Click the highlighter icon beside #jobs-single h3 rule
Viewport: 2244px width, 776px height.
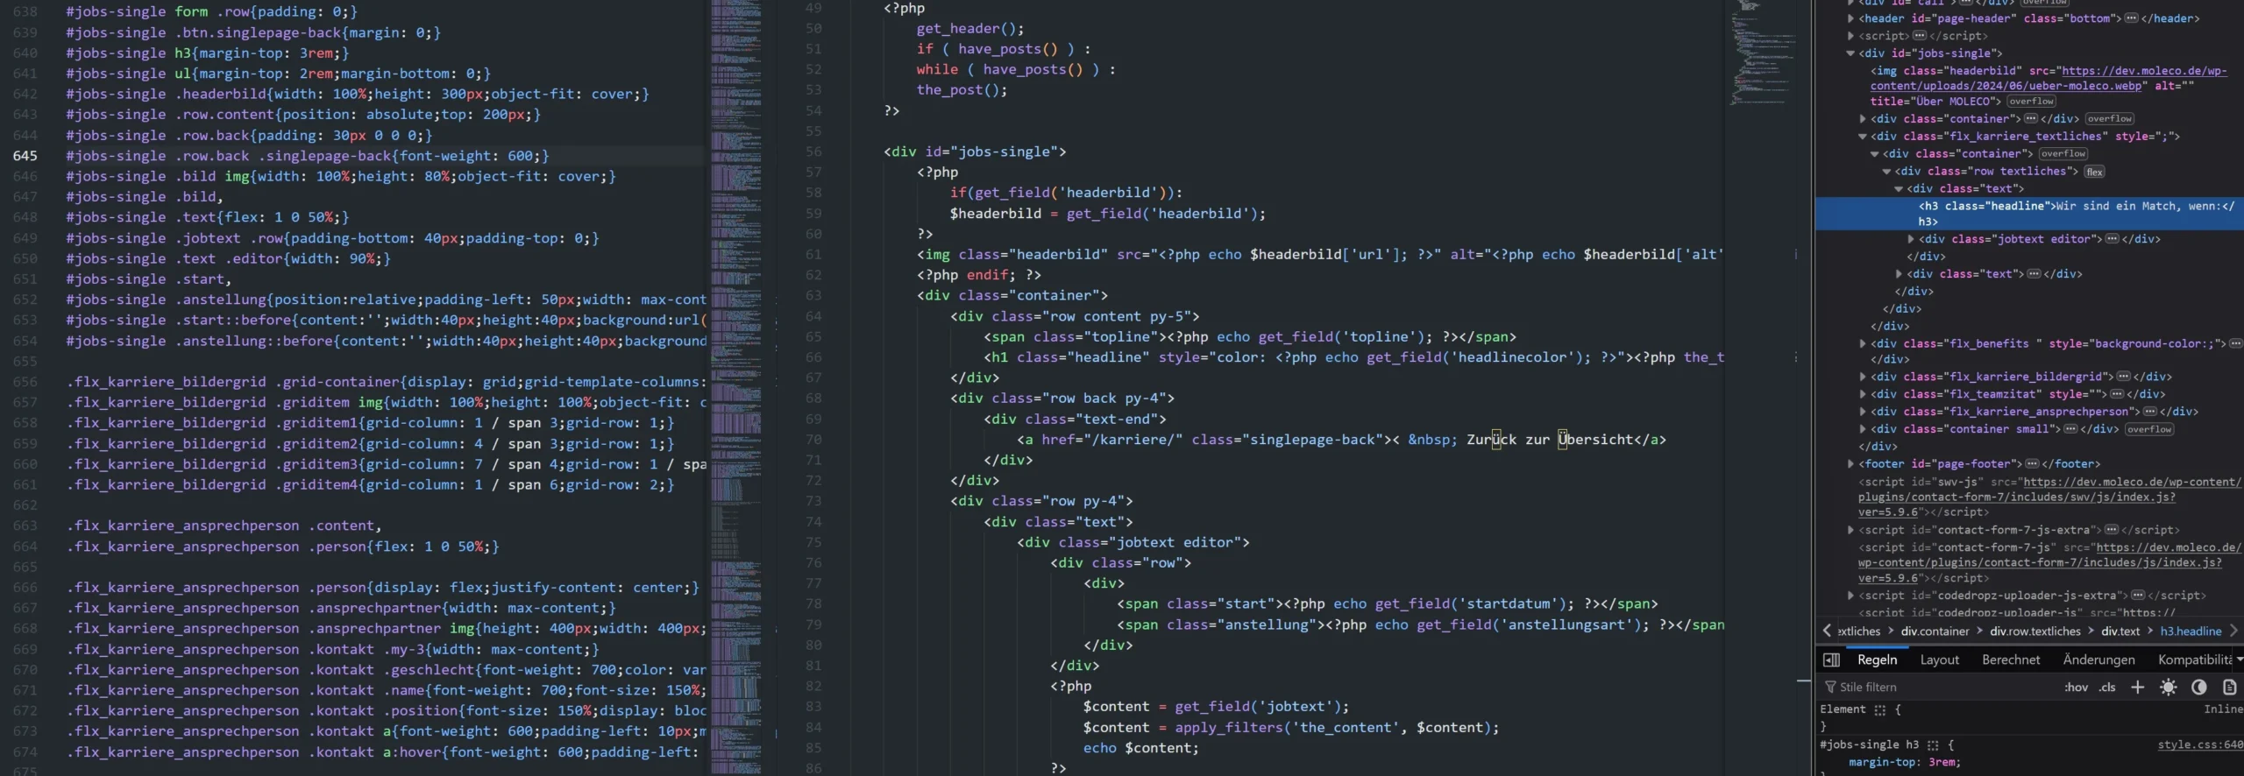(1933, 745)
